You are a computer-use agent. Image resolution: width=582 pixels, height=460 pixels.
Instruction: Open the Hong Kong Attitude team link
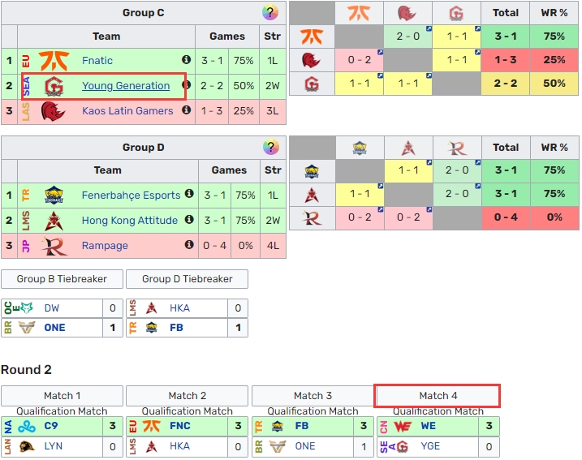click(130, 221)
